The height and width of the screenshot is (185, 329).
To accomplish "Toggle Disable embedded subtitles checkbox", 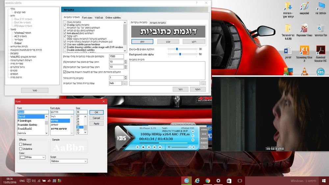I will tap(65, 50).
